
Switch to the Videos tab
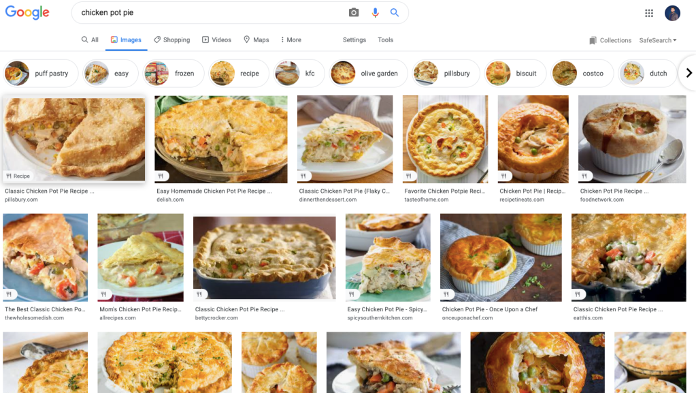(x=216, y=40)
